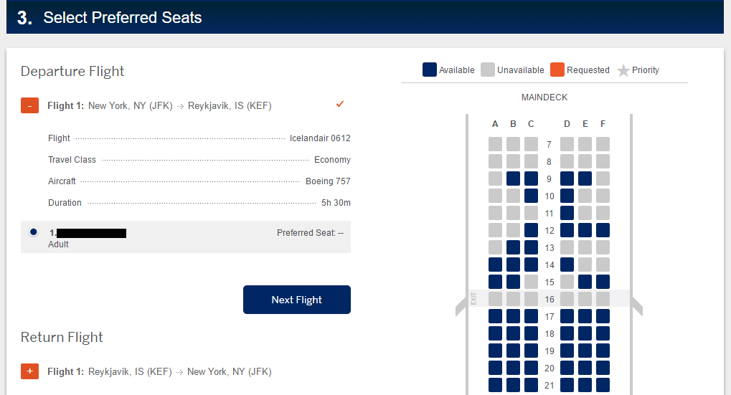Choose seat 14A by the window
This screenshot has height=395, width=731.
[x=495, y=265]
